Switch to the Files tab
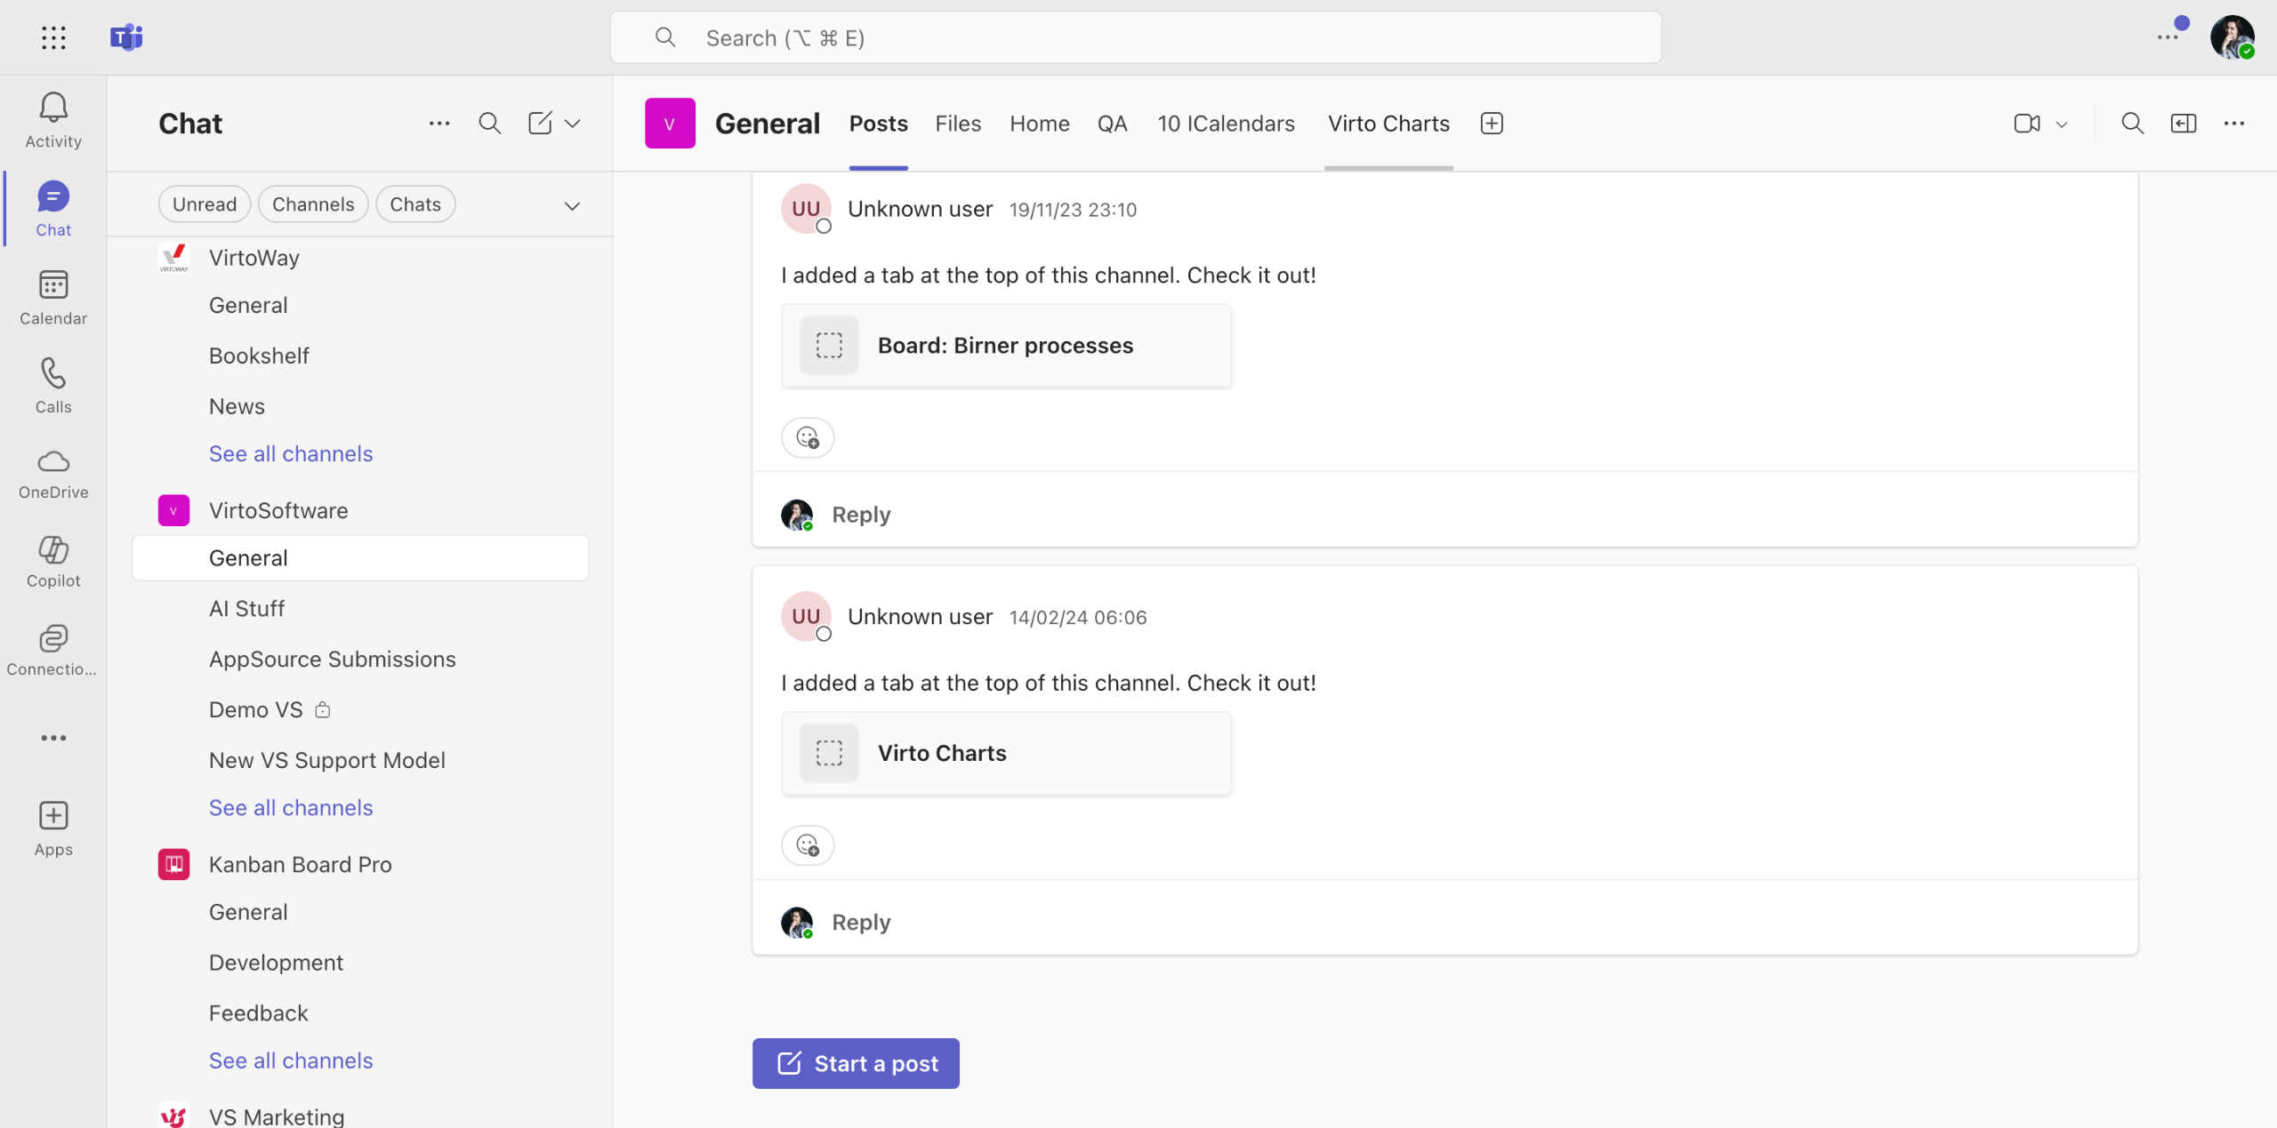Viewport: 2277px width, 1128px height. [x=958, y=124]
